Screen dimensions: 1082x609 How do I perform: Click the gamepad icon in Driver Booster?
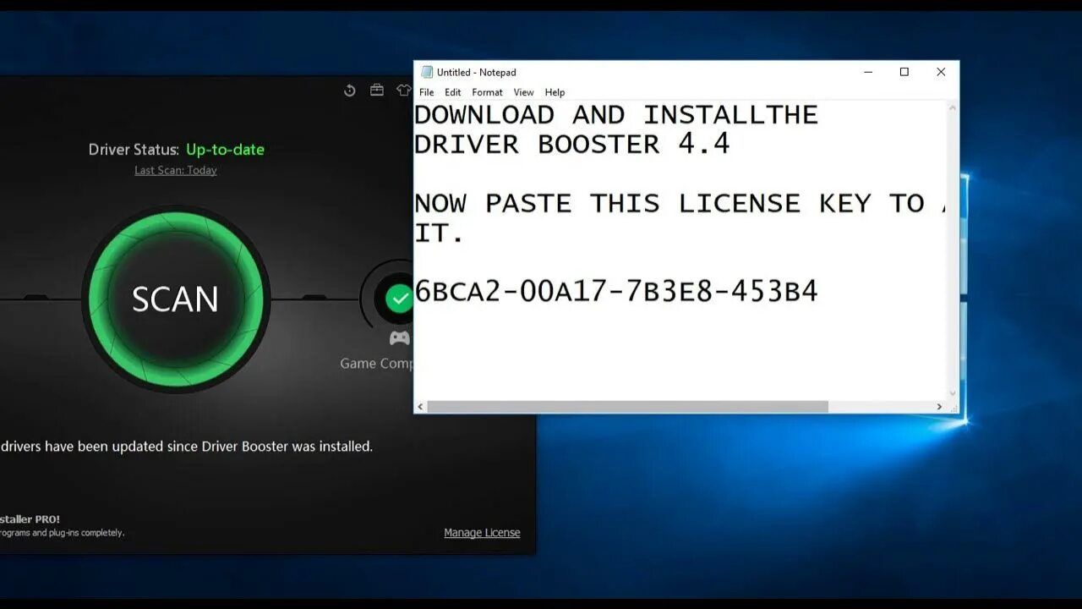[399, 338]
